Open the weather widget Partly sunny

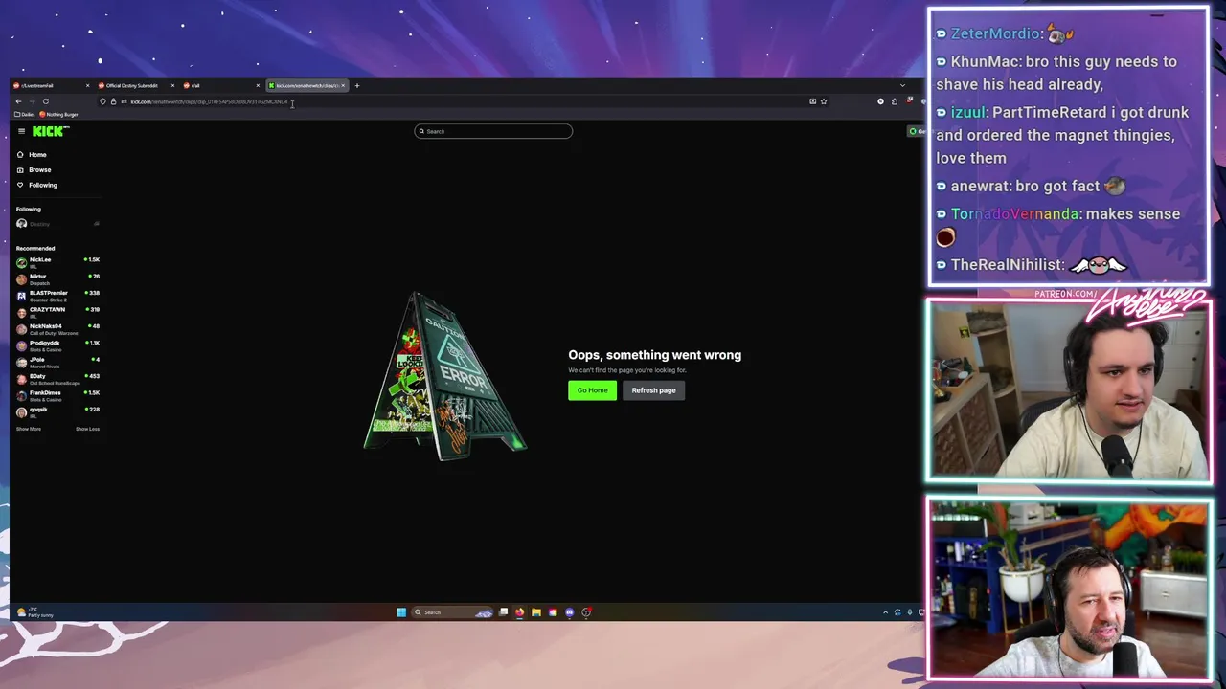(35, 612)
